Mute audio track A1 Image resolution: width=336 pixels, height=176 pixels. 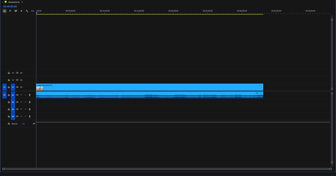coord(21,95)
